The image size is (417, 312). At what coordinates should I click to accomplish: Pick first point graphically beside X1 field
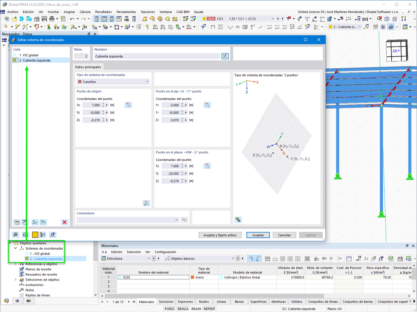pyautogui.click(x=207, y=105)
